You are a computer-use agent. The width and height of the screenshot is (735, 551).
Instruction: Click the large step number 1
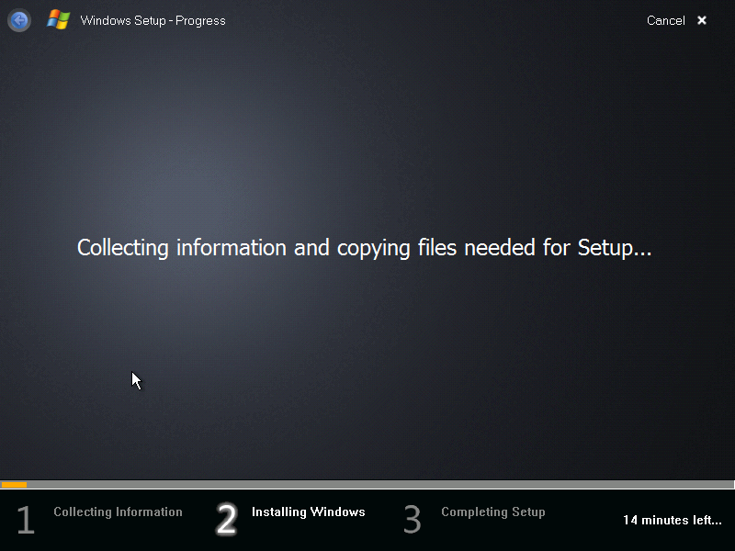(x=27, y=520)
